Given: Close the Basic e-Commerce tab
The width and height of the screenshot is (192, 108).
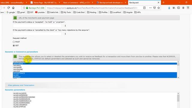Looking at the screenshot, I should (92, 2).
